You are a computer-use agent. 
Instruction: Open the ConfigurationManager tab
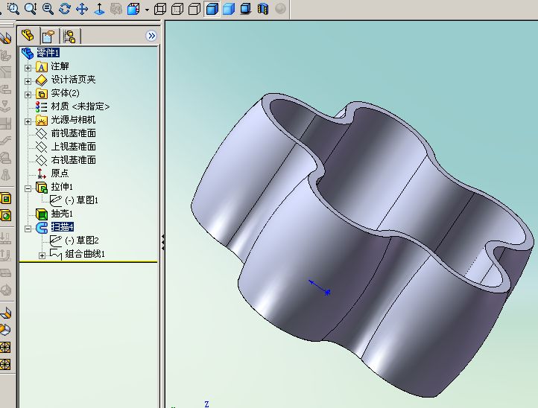(x=70, y=36)
